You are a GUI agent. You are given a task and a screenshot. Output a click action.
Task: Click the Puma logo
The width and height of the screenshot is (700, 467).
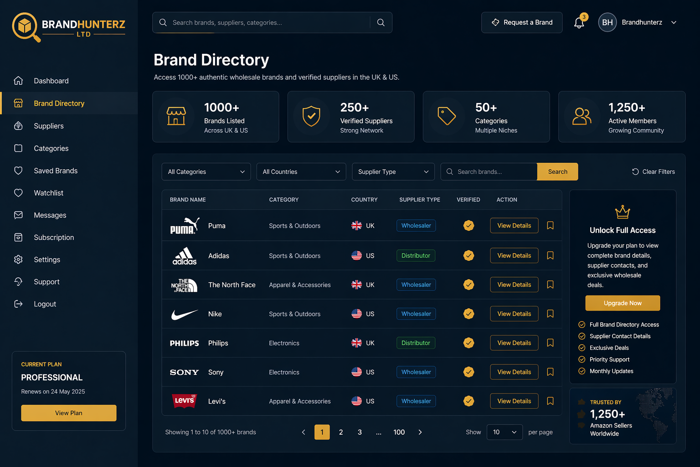coord(185,226)
